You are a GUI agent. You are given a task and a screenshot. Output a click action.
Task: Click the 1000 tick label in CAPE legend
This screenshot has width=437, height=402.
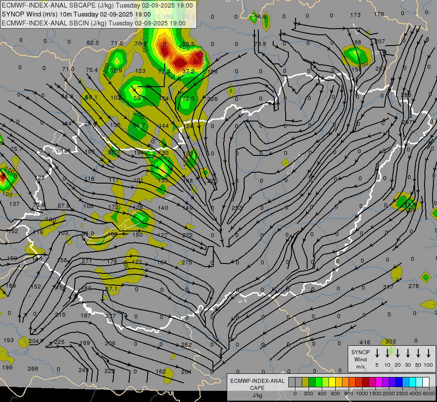pyautogui.click(x=362, y=394)
